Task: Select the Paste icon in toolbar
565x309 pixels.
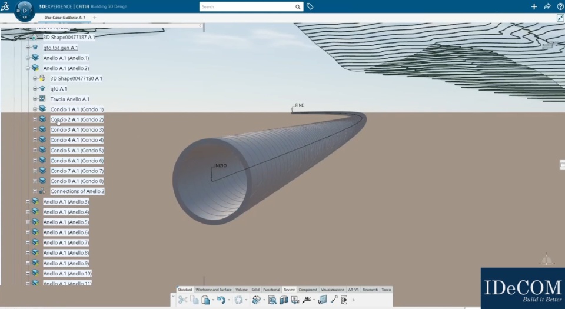Action: pos(205,300)
